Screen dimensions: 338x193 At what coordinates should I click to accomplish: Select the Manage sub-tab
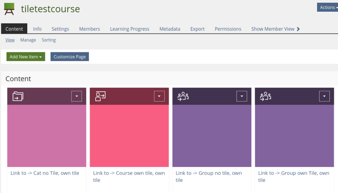coord(28,40)
